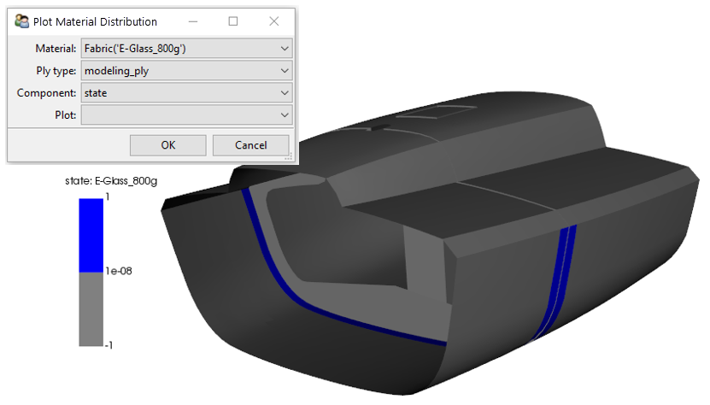Click the dialog's corner size grip
This screenshot has width=710, height=405.
(289, 157)
